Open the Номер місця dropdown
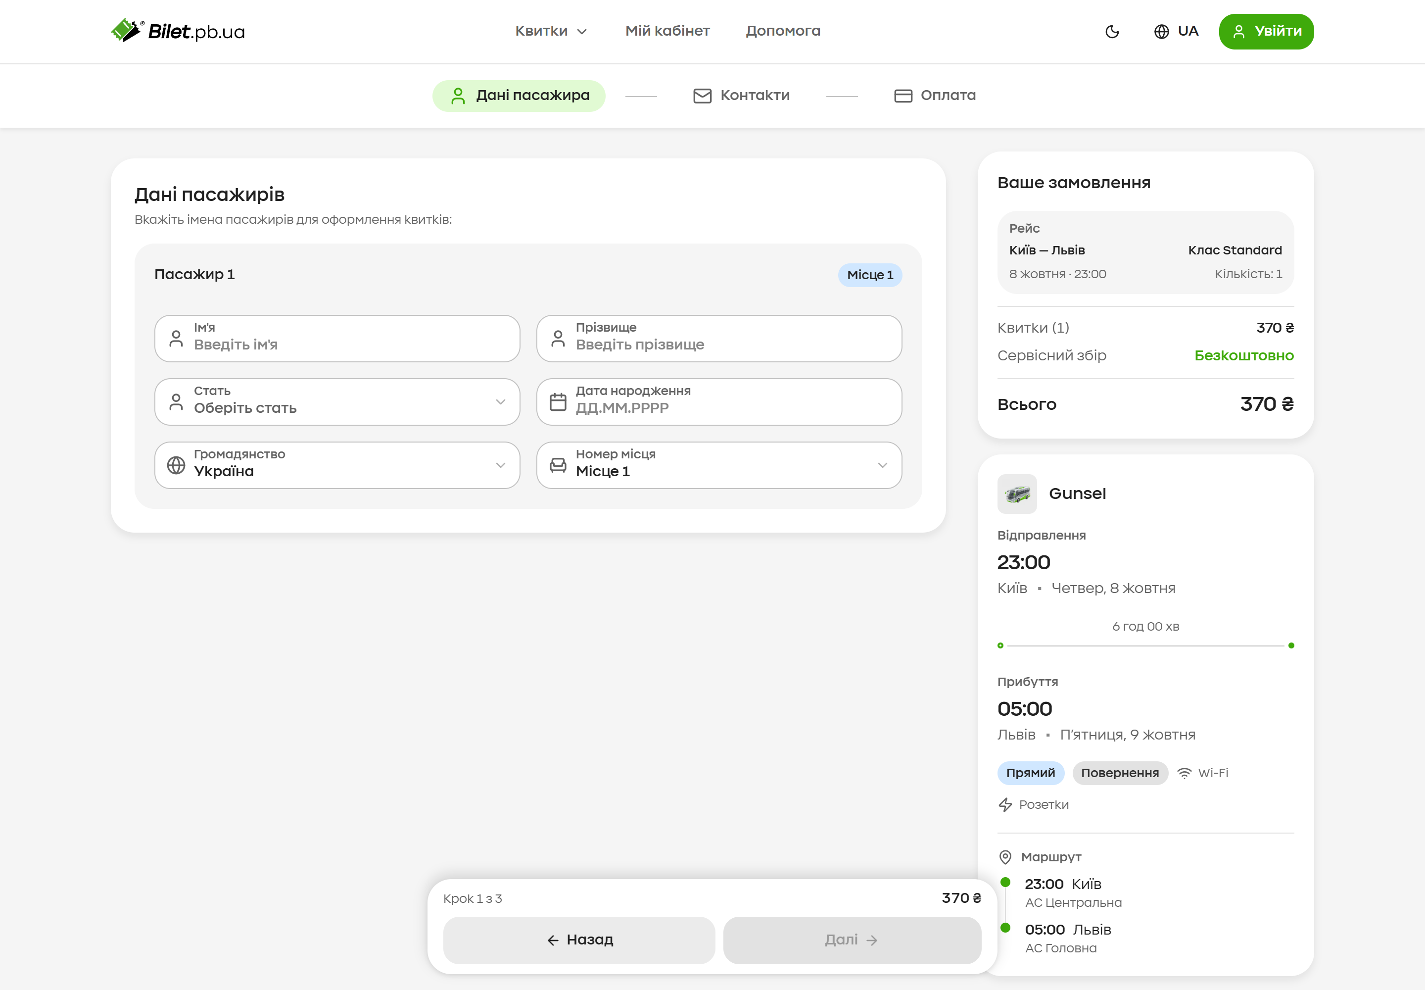Screen dimensions: 1425x990 (719, 465)
